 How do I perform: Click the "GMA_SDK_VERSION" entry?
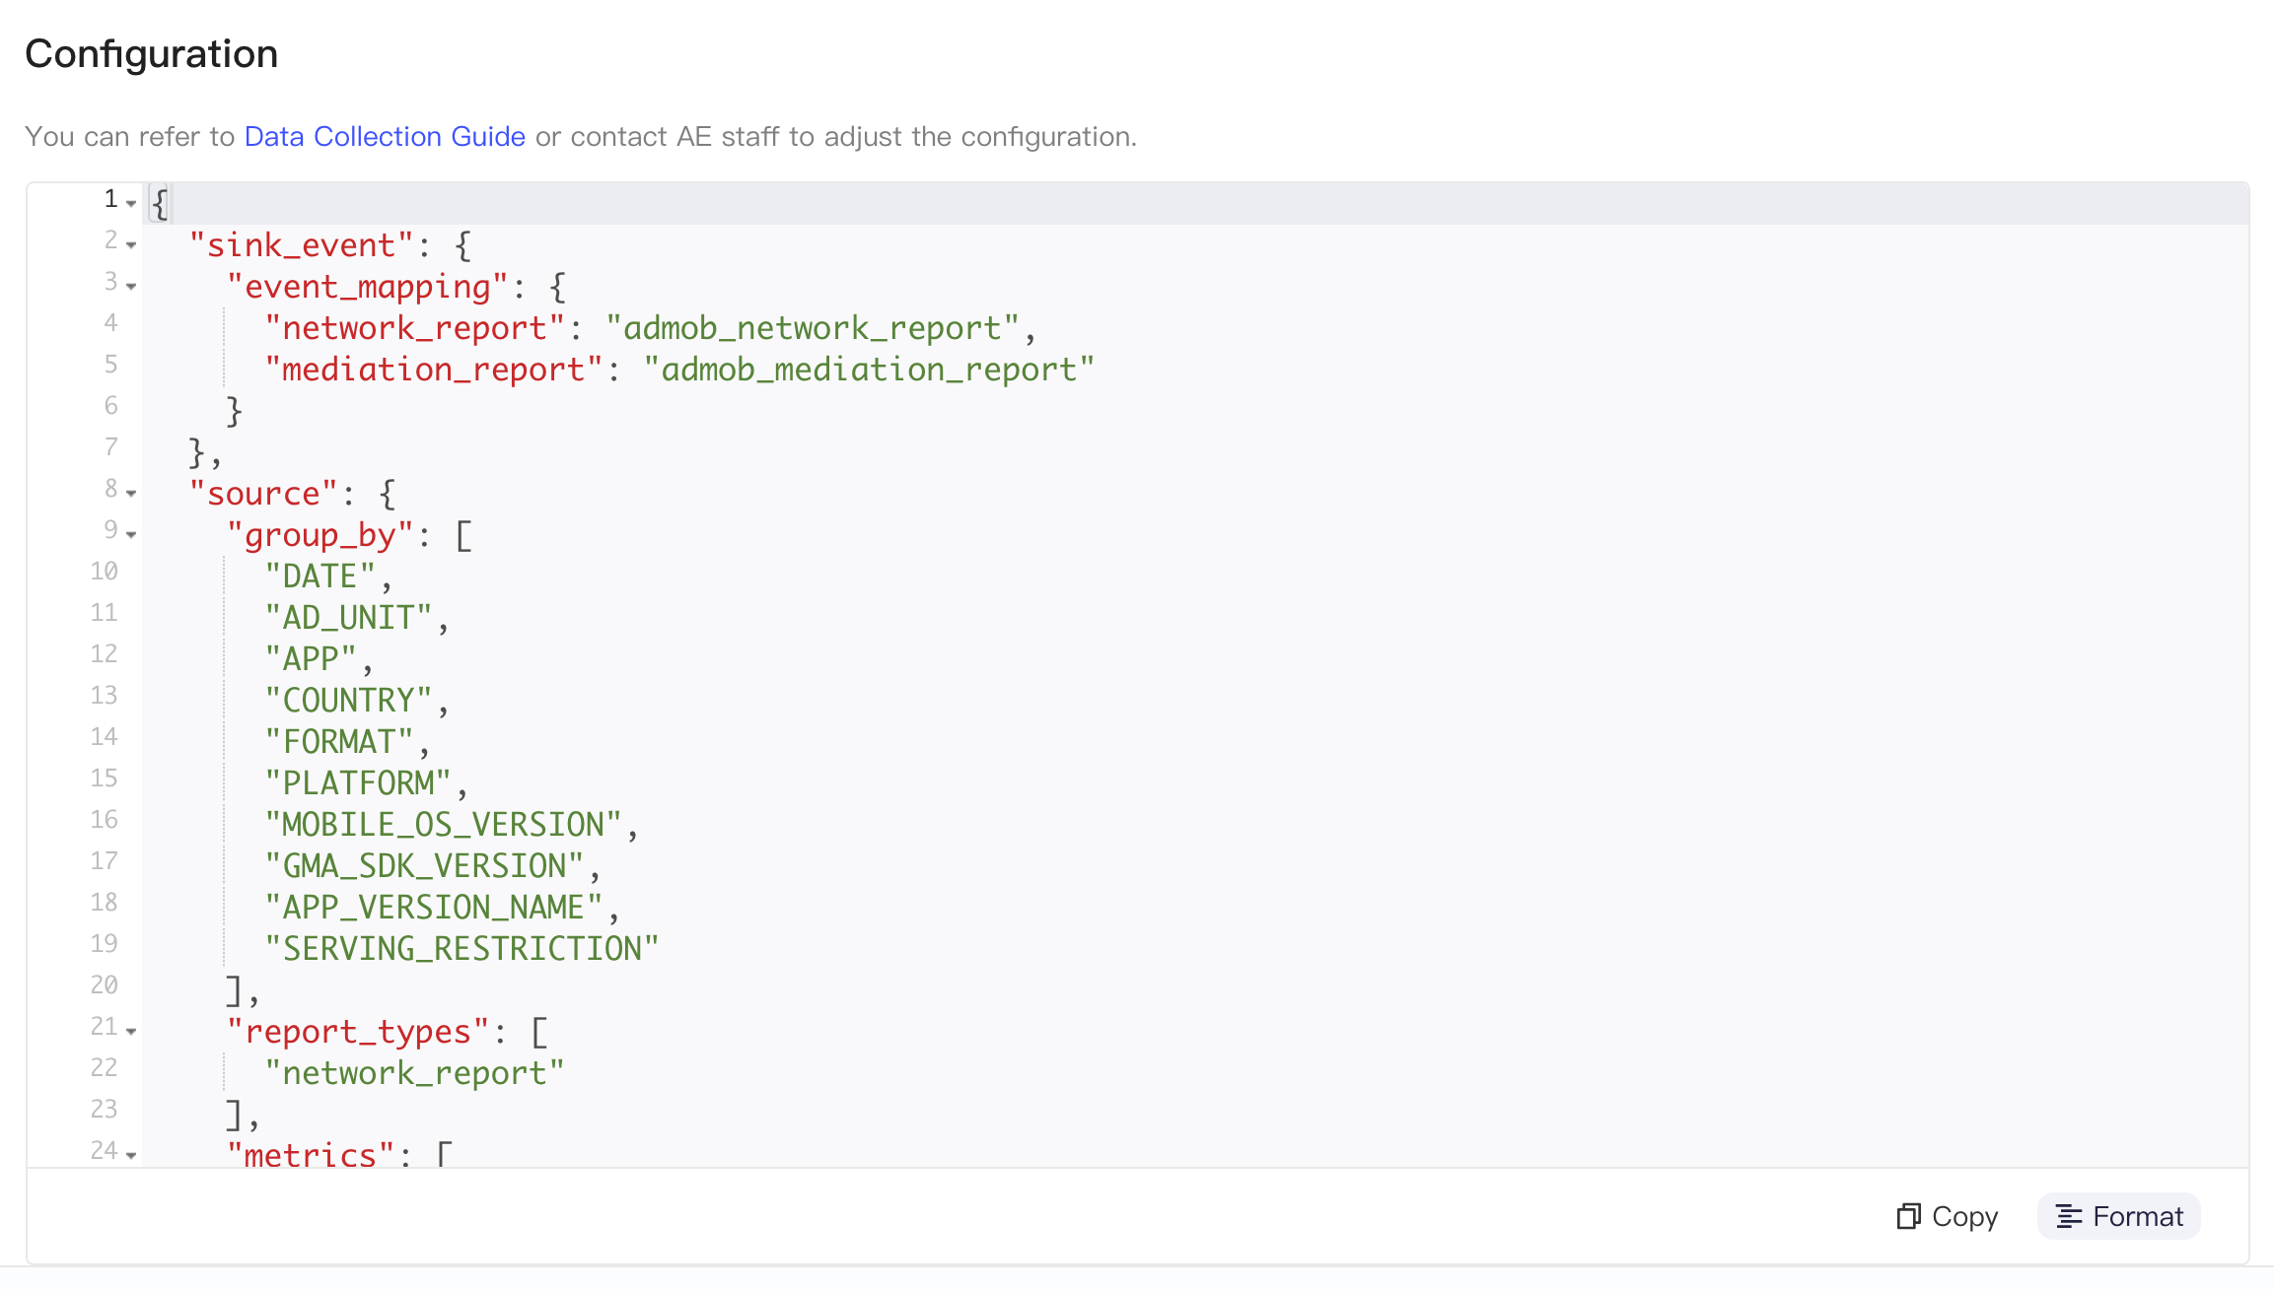pos(424,866)
